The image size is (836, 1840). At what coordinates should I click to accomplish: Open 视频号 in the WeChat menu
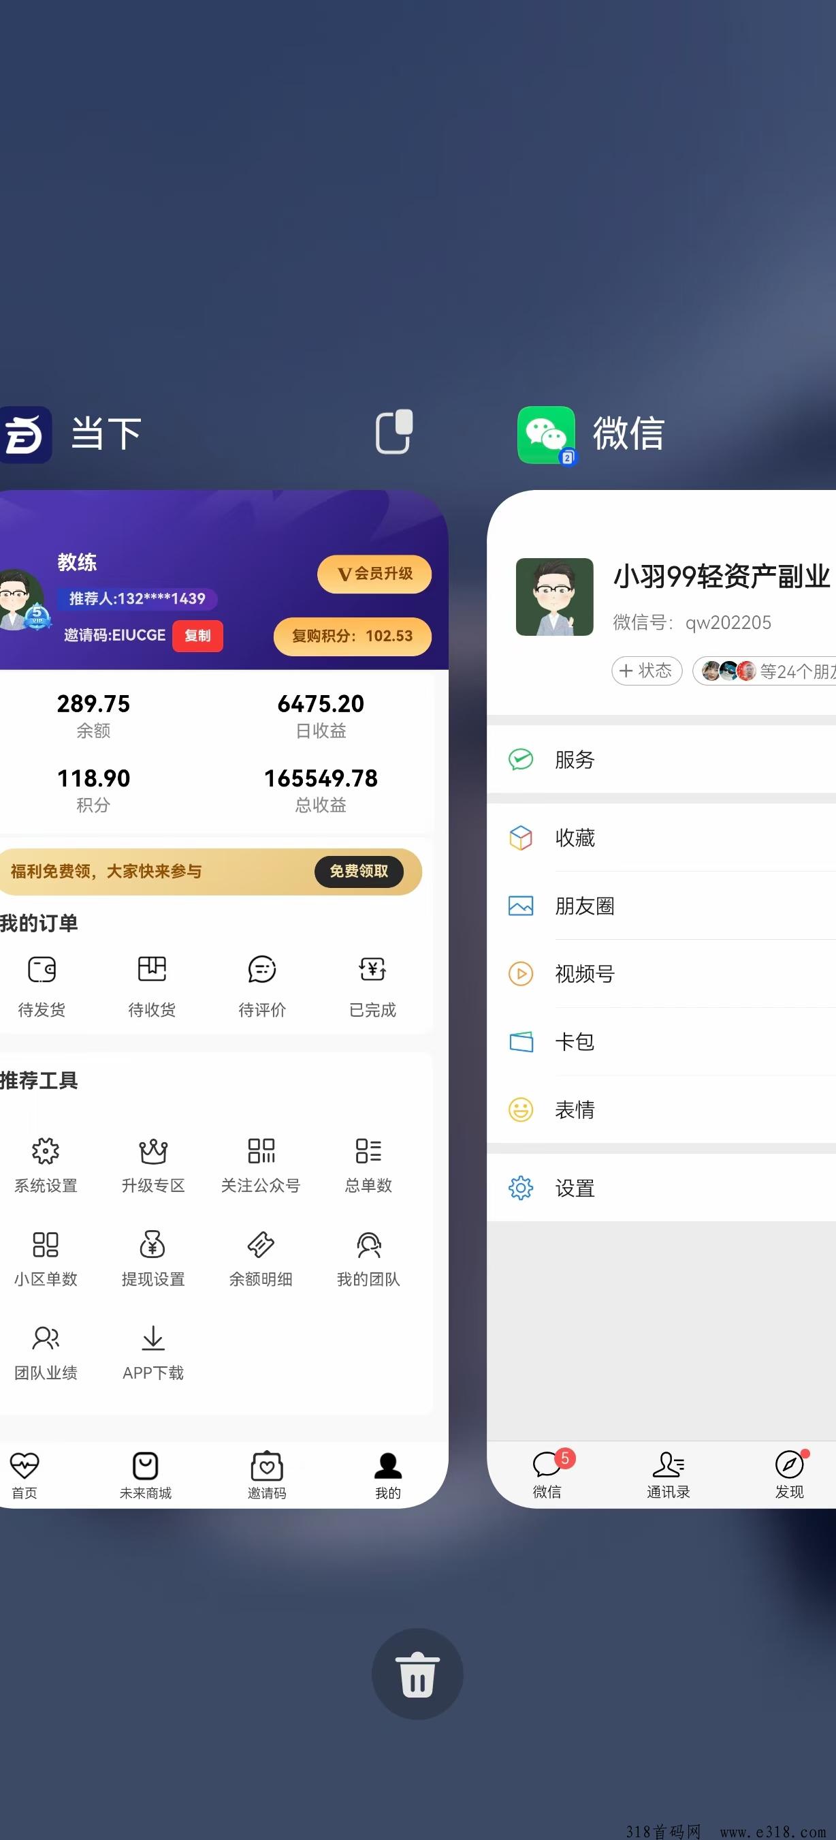coord(661,974)
